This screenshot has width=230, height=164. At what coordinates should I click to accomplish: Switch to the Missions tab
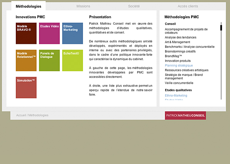[83, 6]
